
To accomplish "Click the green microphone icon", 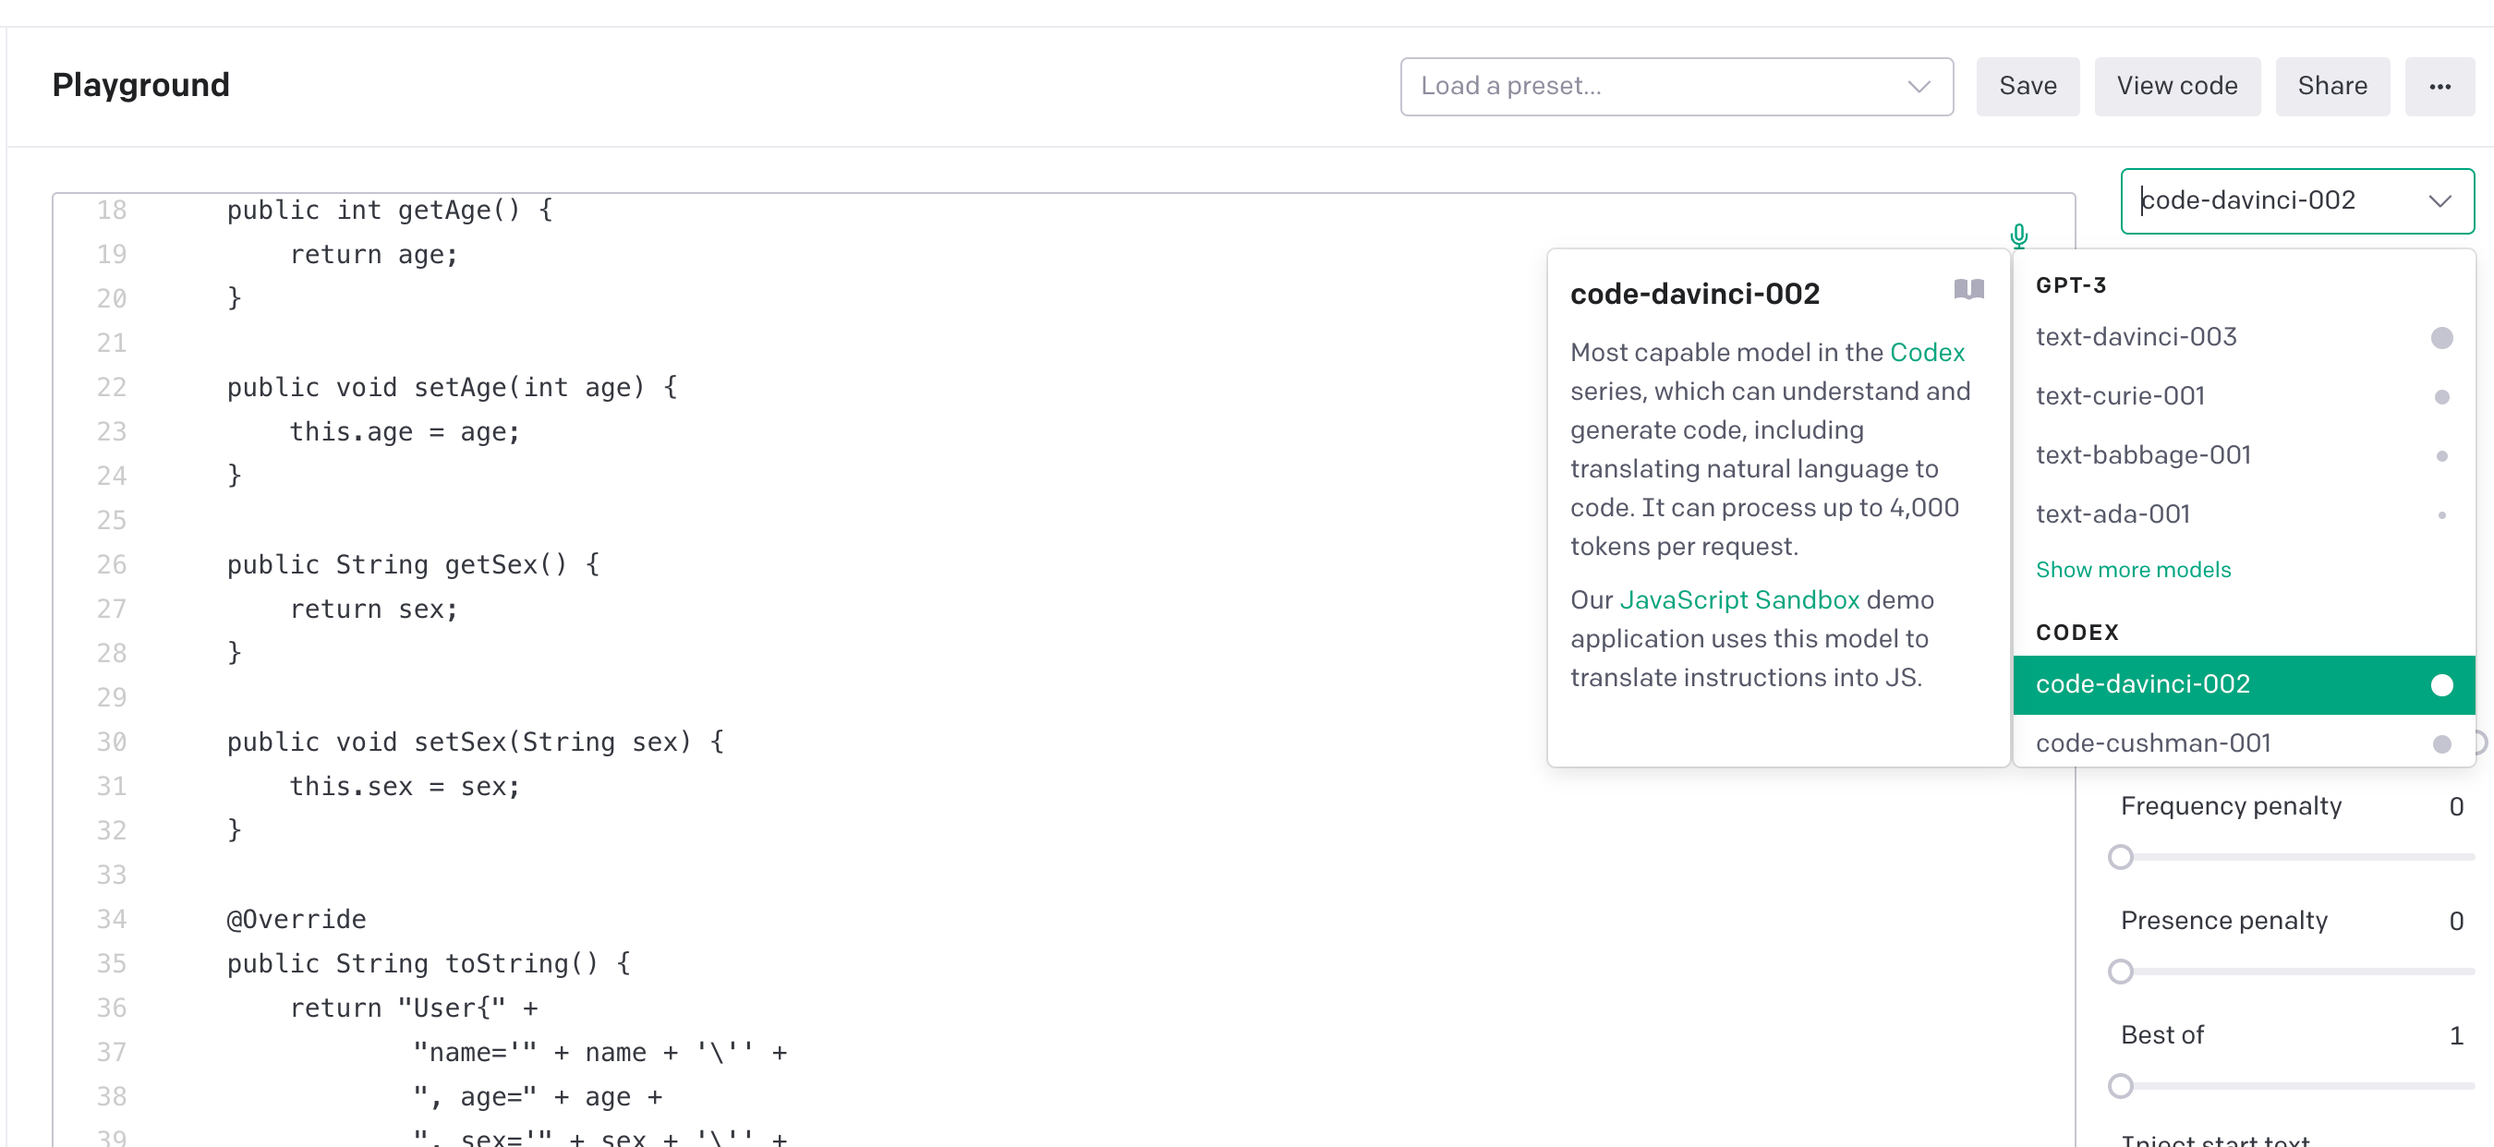I will click(x=2018, y=235).
